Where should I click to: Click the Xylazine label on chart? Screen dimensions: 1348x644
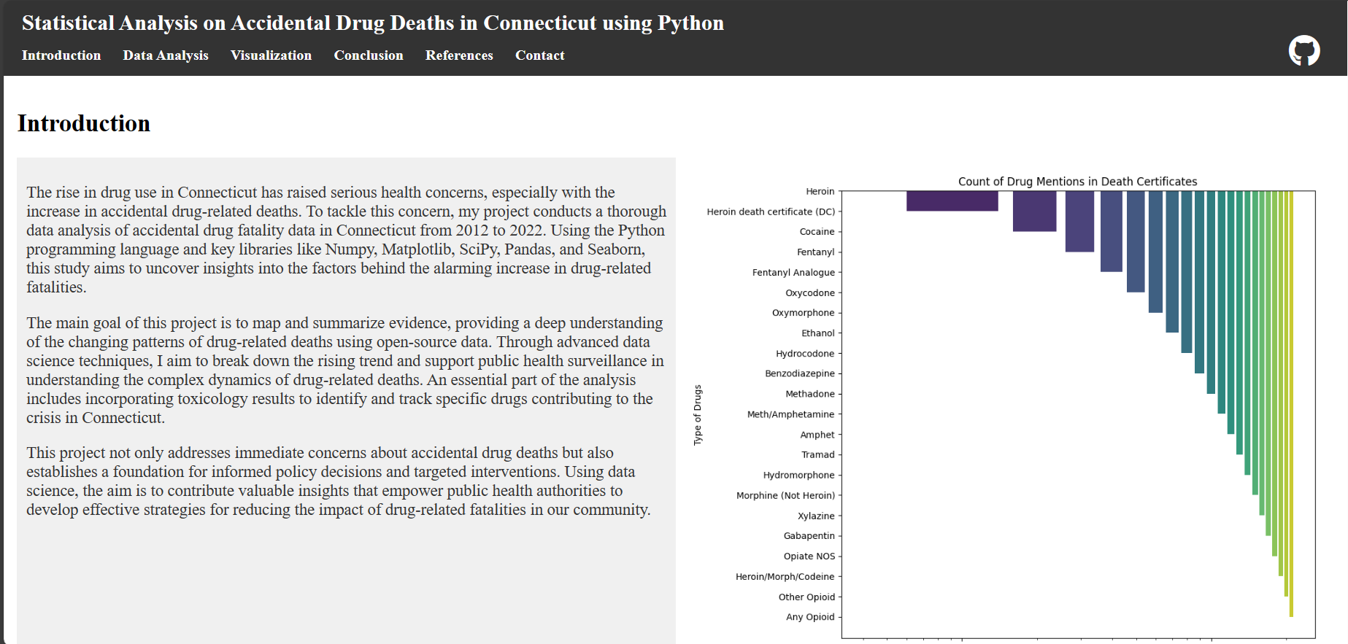(816, 516)
